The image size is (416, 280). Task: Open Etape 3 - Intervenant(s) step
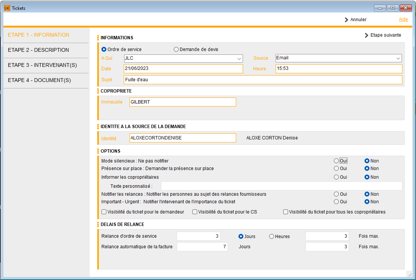[x=42, y=65]
